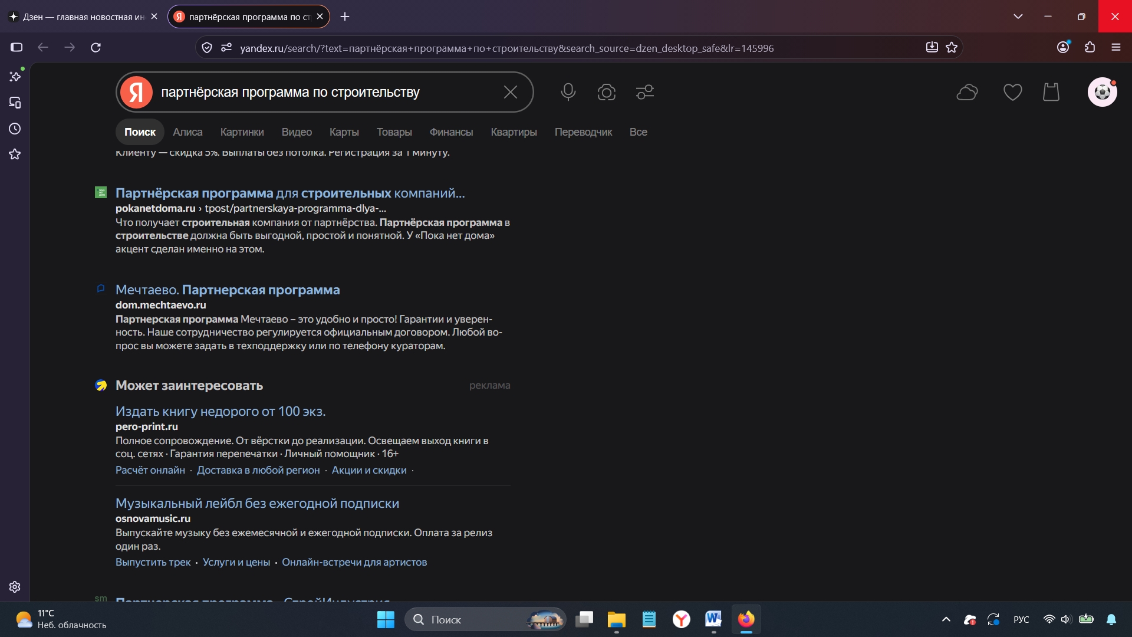Click the Windows taskbar search box
Image resolution: width=1132 pixels, height=637 pixels.
pos(485,619)
